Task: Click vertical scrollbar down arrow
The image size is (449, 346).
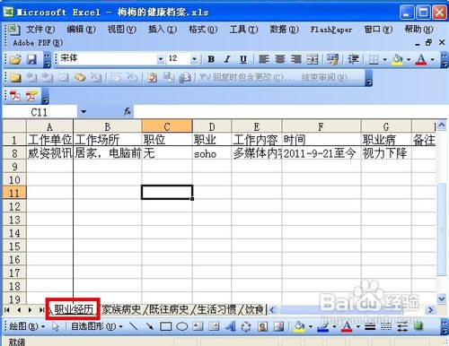Action: (x=442, y=298)
